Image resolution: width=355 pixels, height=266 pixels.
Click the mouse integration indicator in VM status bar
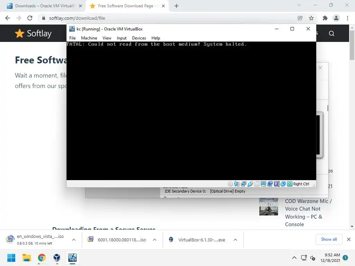click(283, 184)
